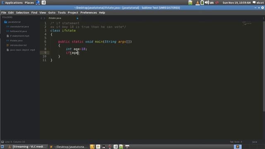Switch to the ifstate.java tab
This screenshot has width=265, height=149.
55,18
